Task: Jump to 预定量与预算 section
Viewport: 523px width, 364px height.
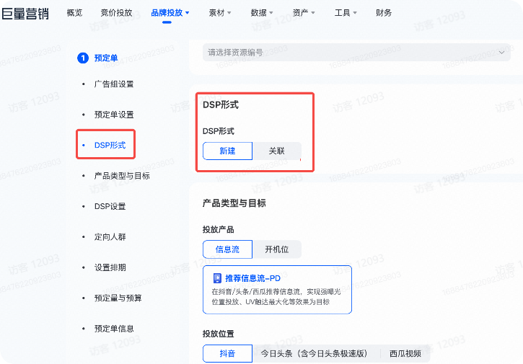Action: (x=118, y=298)
